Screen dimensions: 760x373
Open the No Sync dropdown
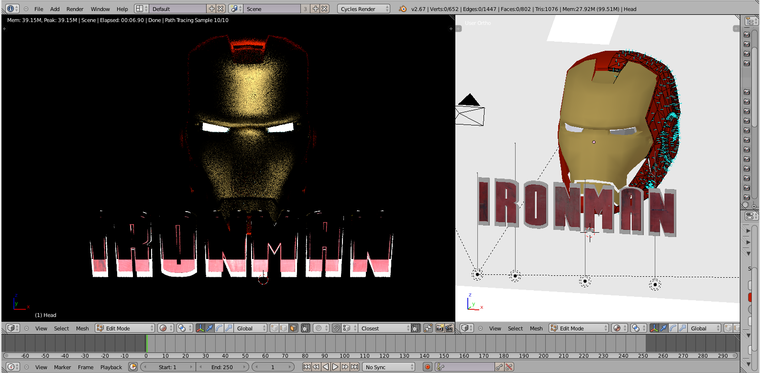coord(388,367)
